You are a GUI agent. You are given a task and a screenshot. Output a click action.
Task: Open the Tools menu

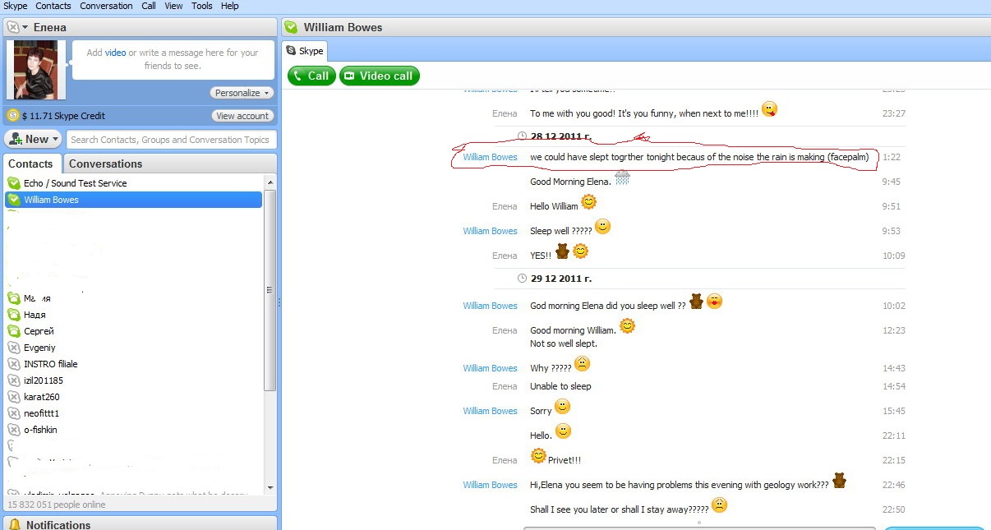[201, 6]
